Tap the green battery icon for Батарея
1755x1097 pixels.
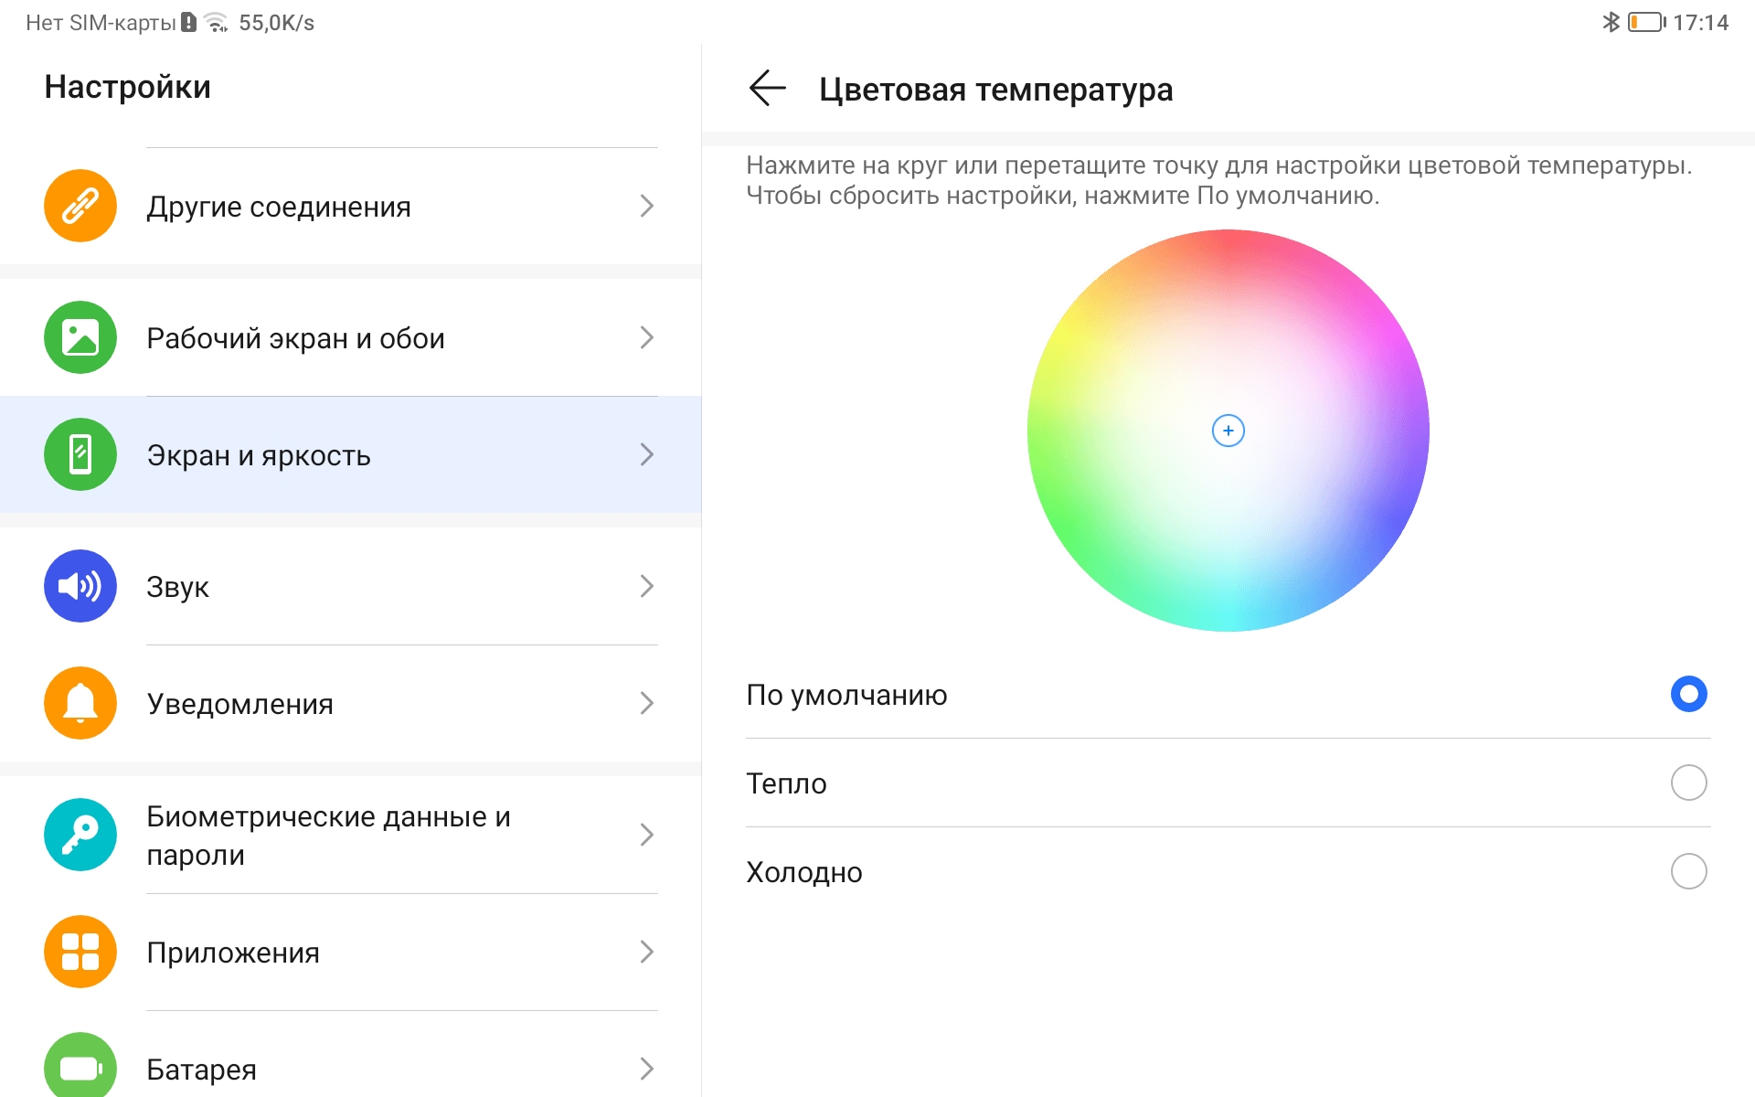tap(80, 1065)
